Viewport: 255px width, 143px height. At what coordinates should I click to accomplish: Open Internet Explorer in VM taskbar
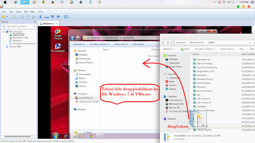(65, 136)
